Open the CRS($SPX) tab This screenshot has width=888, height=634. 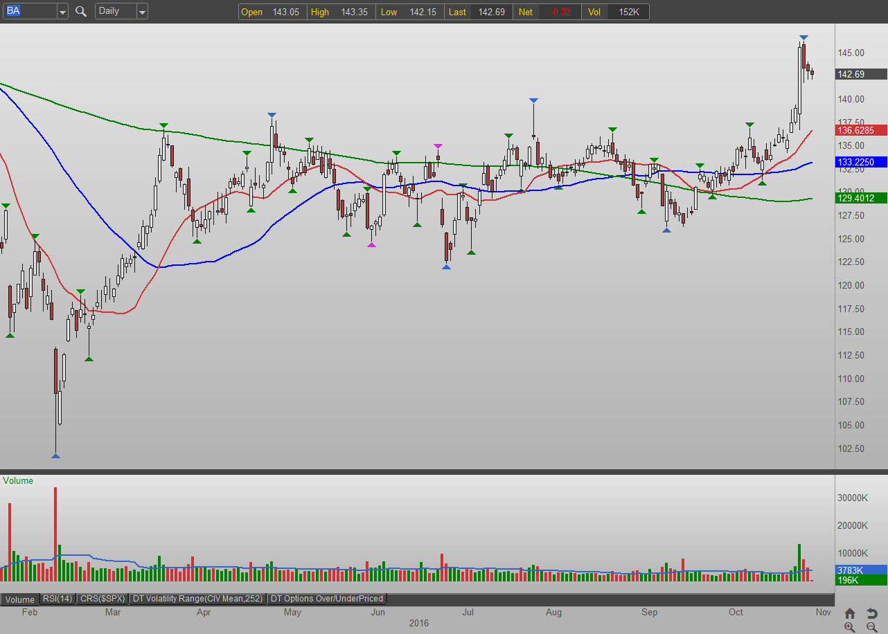point(102,599)
